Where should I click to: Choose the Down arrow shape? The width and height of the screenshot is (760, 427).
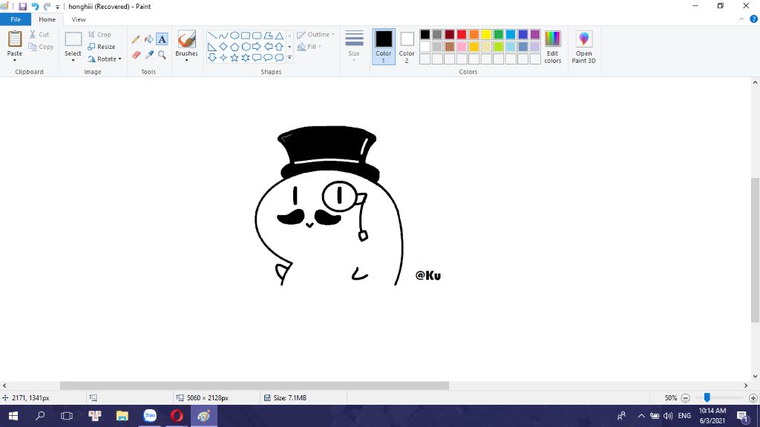tap(212, 58)
